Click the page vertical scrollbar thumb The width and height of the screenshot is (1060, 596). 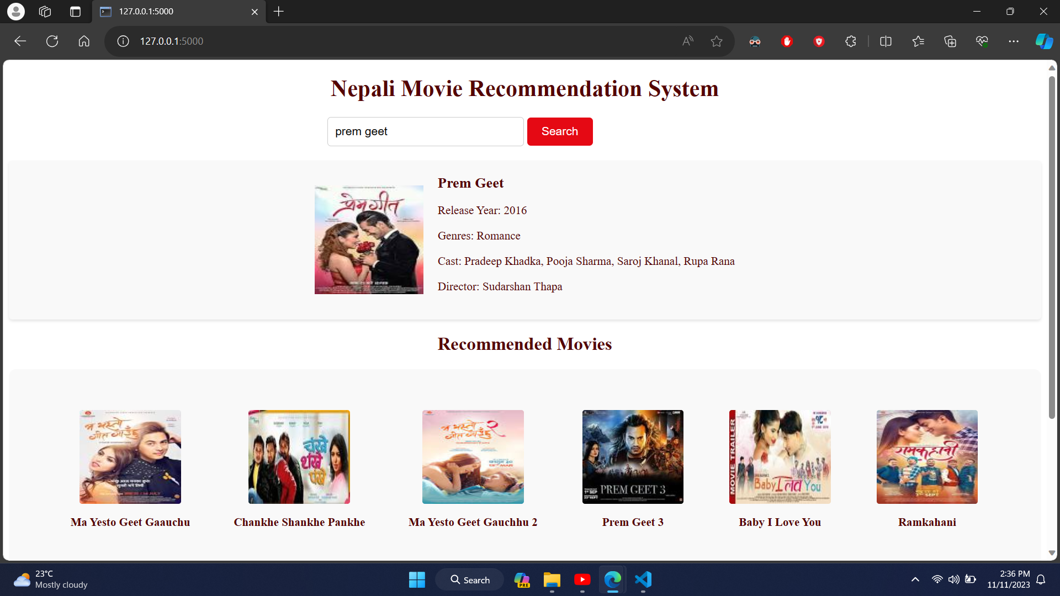pyautogui.click(x=1052, y=248)
